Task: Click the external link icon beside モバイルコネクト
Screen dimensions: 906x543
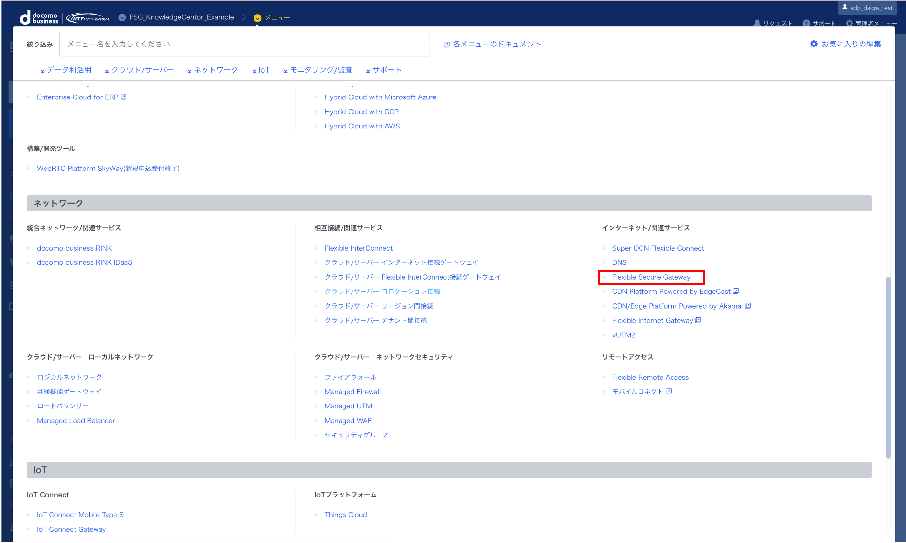Action: point(668,391)
